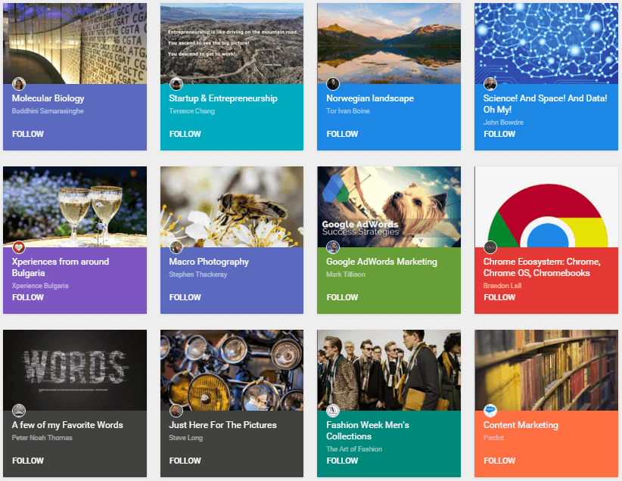Click Steve Long's avatar circle
622x481 pixels.
click(176, 410)
